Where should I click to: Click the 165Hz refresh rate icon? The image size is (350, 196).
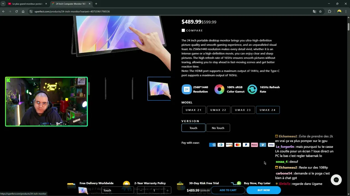click(x=252, y=89)
